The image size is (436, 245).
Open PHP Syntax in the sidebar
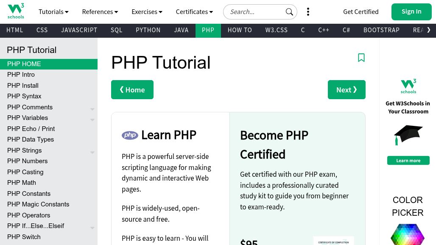click(49, 96)
